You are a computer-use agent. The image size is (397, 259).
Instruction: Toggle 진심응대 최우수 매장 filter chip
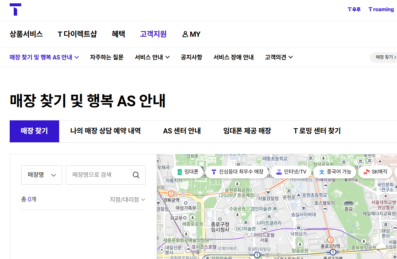[237, 172]
